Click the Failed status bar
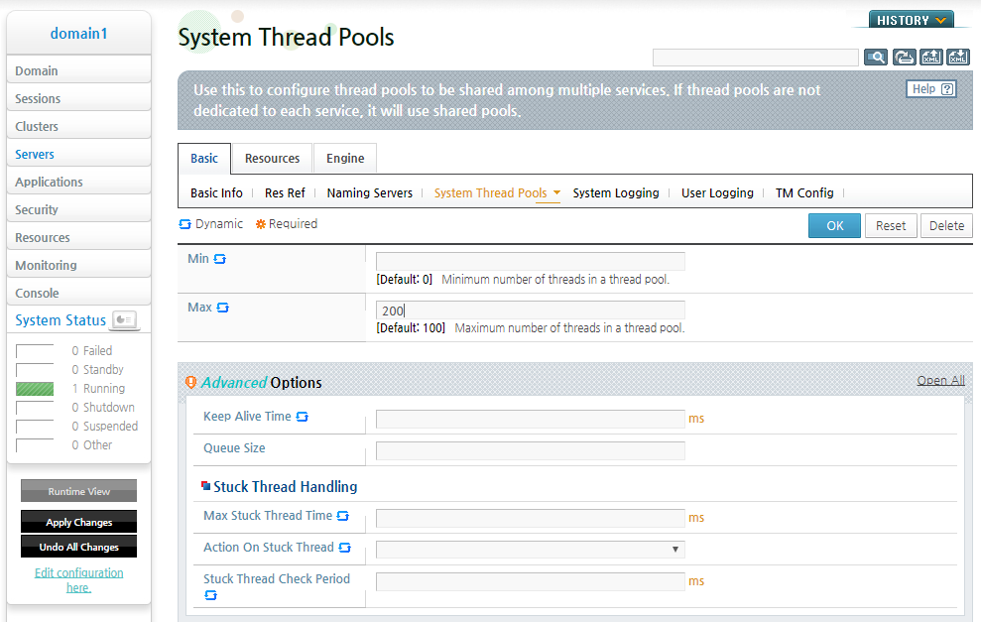The width and height of the screenshot is (981, 622). click(x=35, y=351)
